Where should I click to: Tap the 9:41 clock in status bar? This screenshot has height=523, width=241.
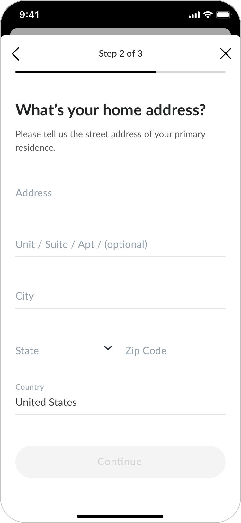29,15
